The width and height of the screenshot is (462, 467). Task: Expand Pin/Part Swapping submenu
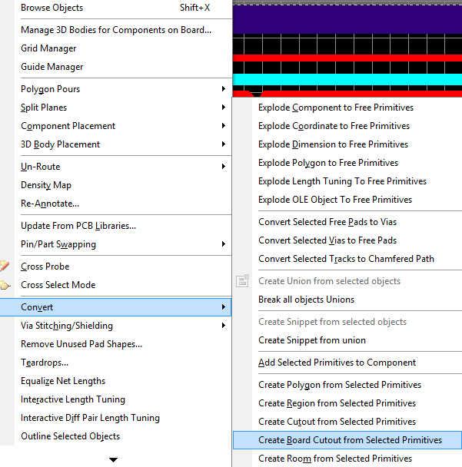pos(115,244)
